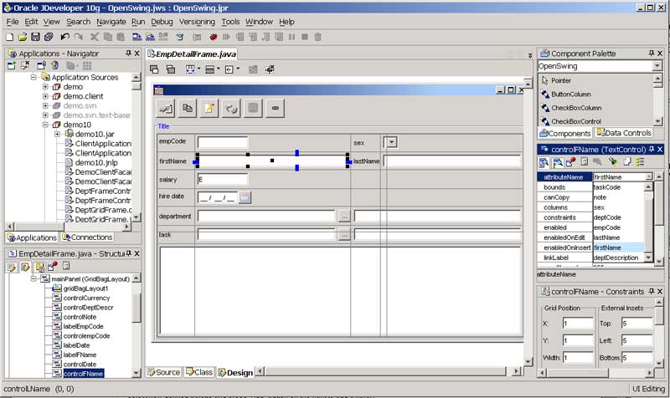Open the OpenSwing palette dropdown
Screen dimensions: 670x398
[x=657, y=66]
